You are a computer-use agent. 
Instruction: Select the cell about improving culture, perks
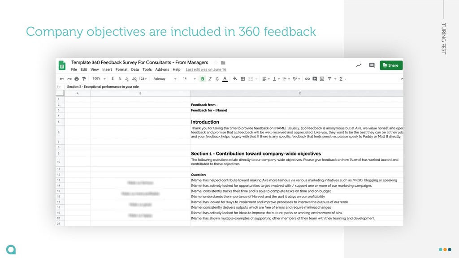297,213
